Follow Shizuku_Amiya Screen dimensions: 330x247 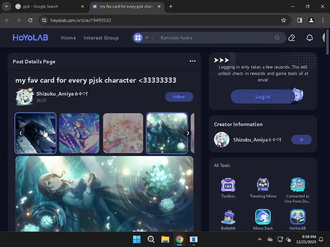179,97
